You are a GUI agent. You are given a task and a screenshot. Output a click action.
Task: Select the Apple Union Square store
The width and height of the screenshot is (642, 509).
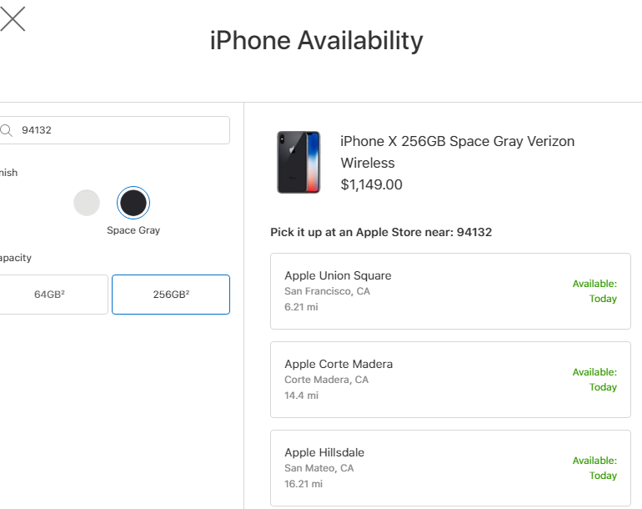450,291
